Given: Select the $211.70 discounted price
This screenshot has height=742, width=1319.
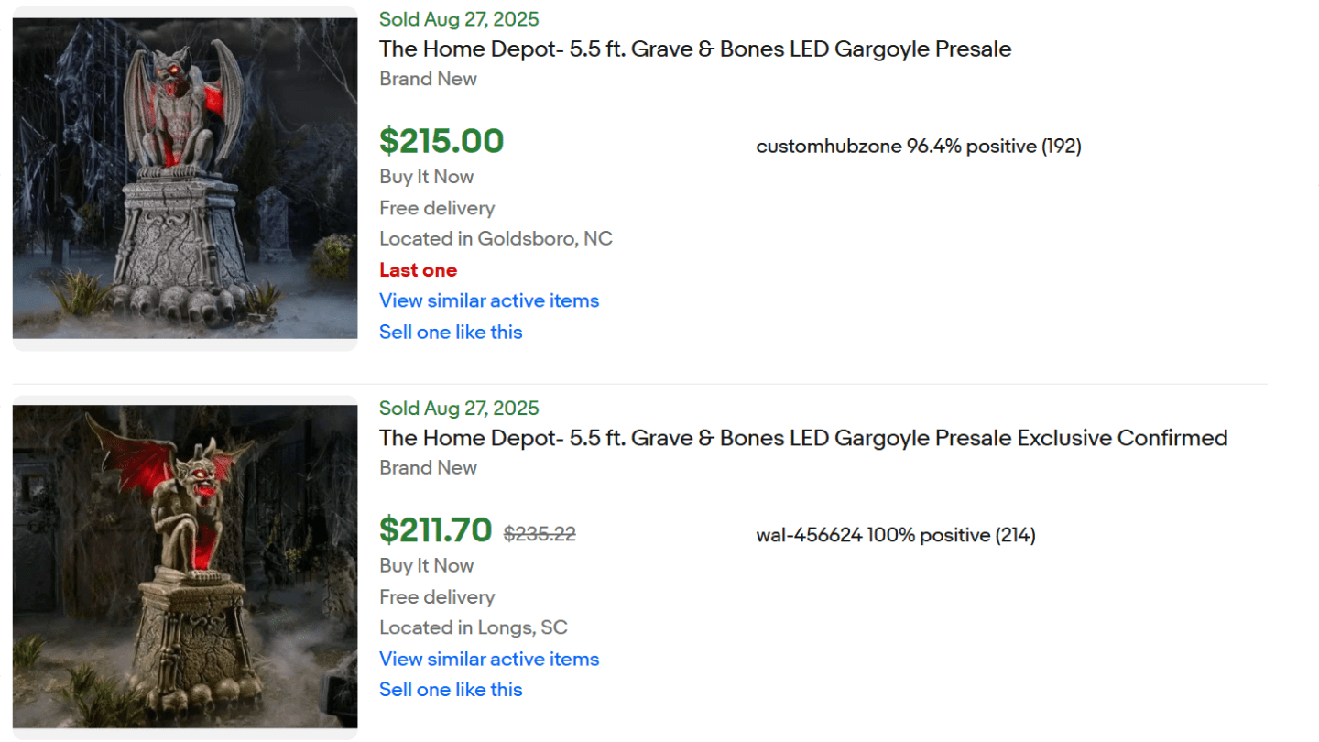Looking at the screenshot, I should pyautogui.click(x=436, y=530).
